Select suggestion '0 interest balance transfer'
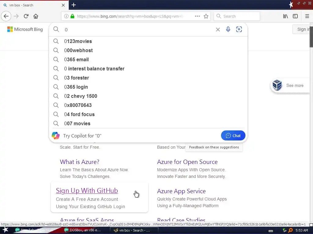This screenshot has width=313, height=234. click(148, 69)
